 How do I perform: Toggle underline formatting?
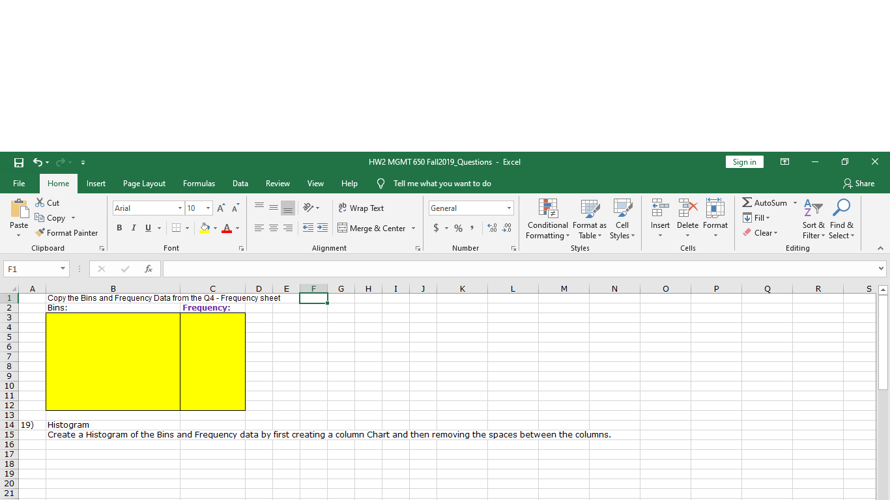point(148,228)
